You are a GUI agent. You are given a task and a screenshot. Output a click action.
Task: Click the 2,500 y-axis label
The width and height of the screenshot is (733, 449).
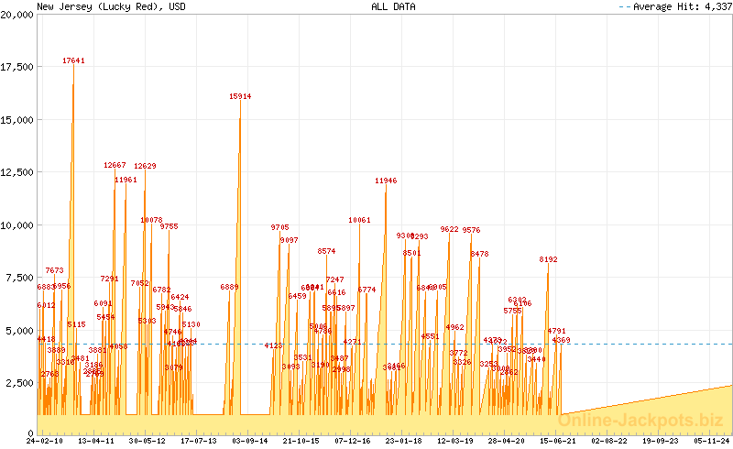pos(21,382)
